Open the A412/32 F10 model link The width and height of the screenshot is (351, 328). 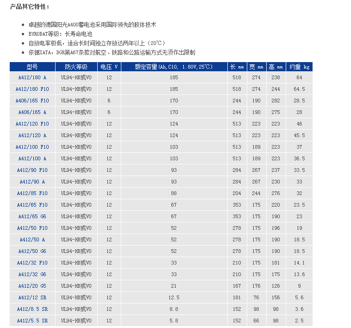pyautogui.click(x=32, y=263)
